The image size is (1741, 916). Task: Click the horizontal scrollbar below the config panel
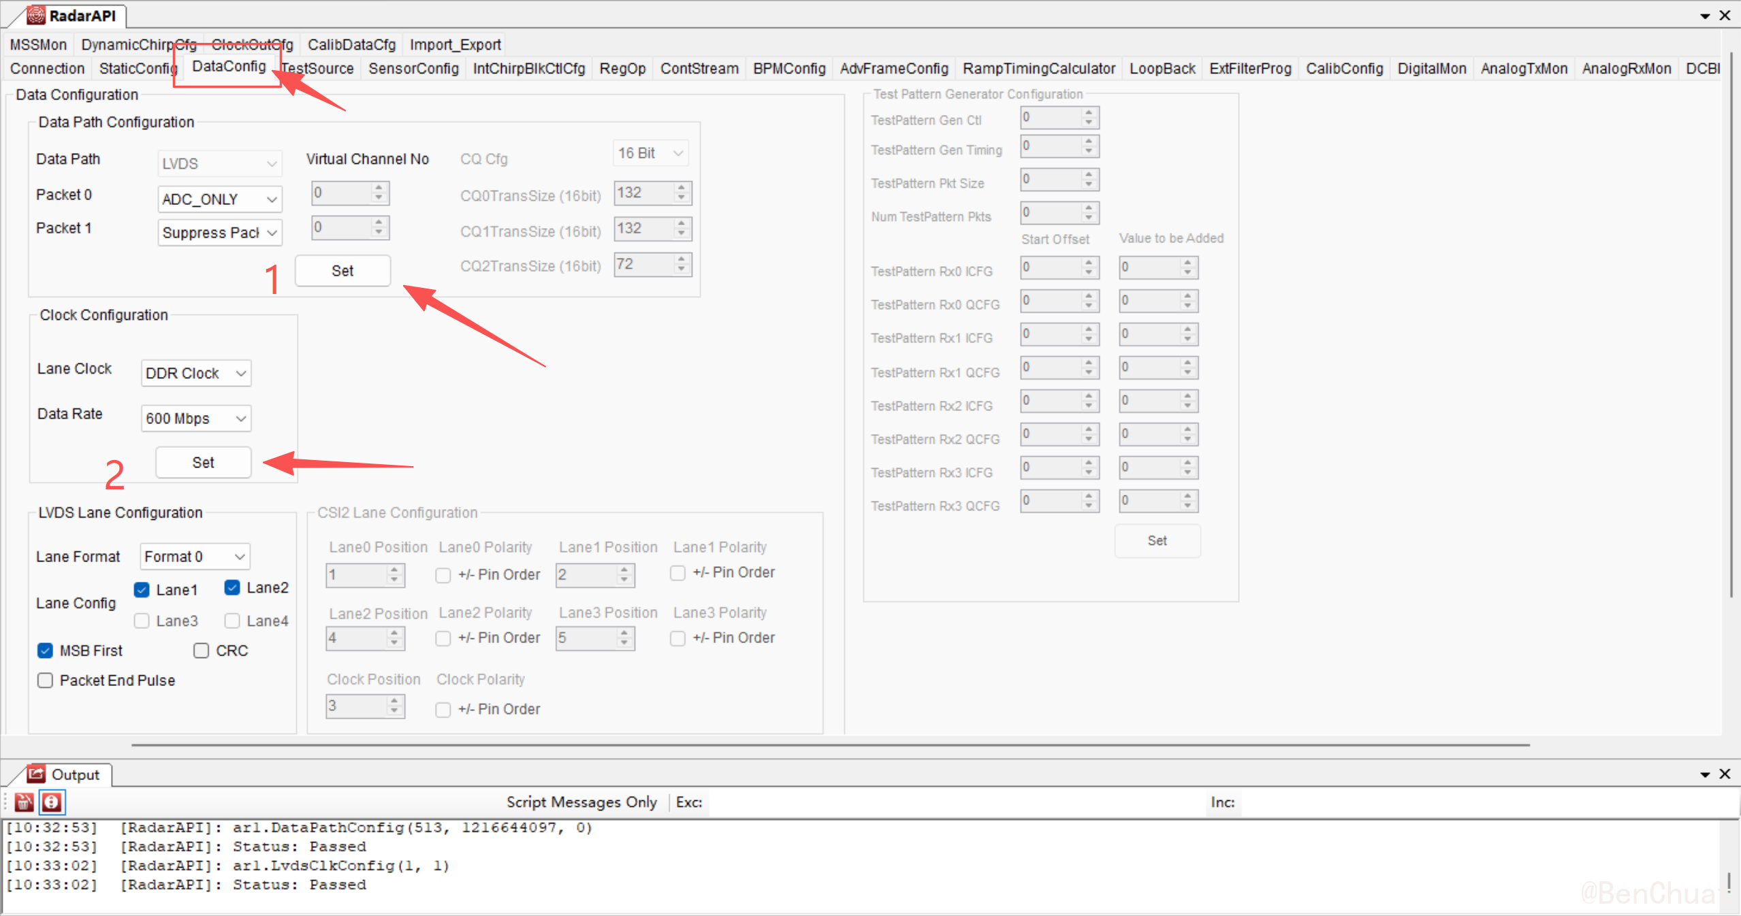click(x=831, y=745)
